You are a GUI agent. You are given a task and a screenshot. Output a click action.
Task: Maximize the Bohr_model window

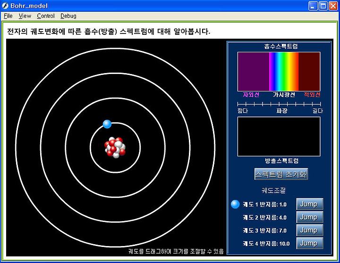click(x=323, y=6)
